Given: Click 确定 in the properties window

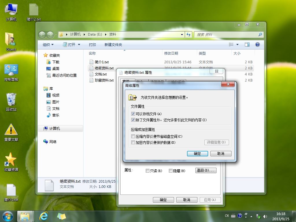Looking at the screenshot, I should tap(163, 200).
